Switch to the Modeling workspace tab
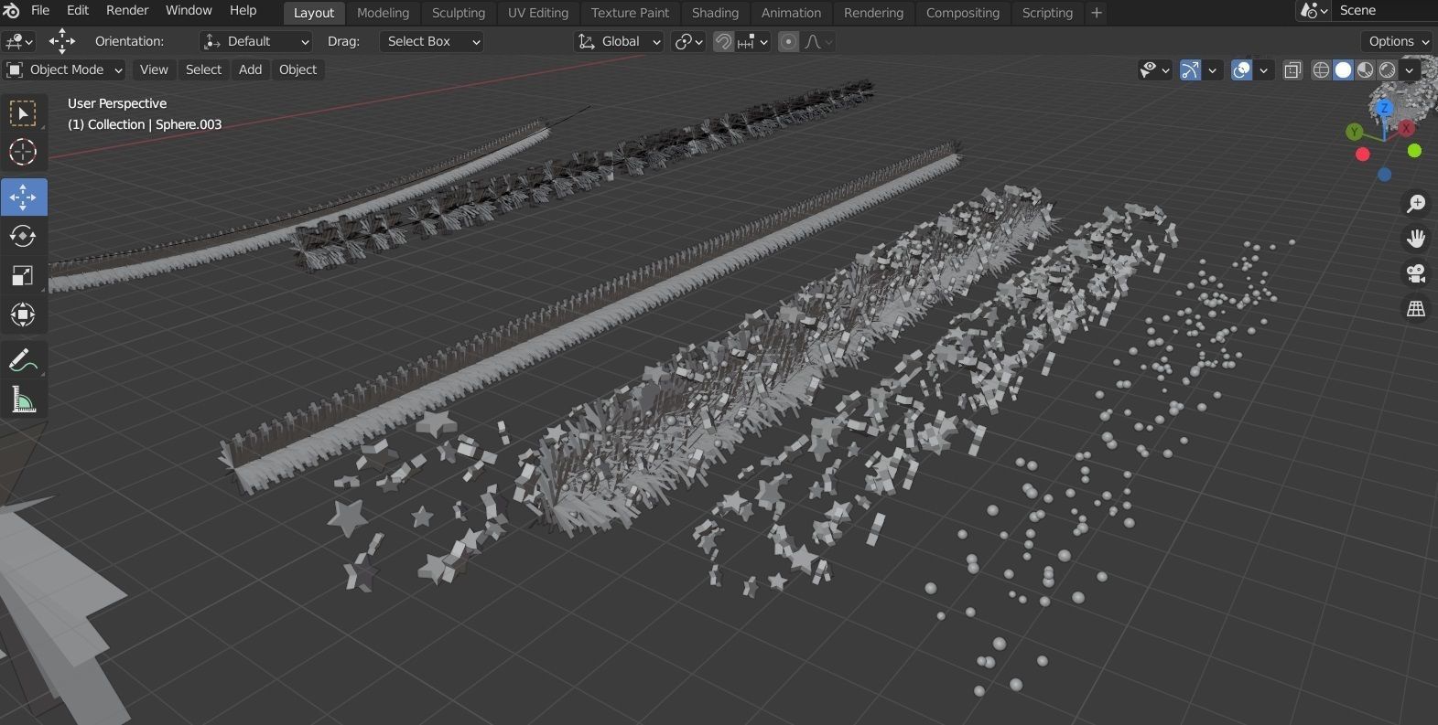 (383, 13)
